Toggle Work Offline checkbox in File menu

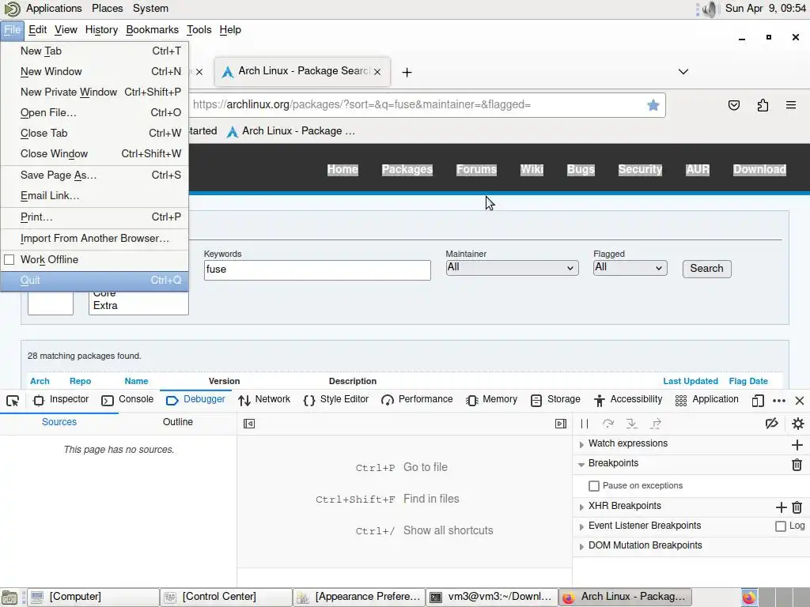9,259
